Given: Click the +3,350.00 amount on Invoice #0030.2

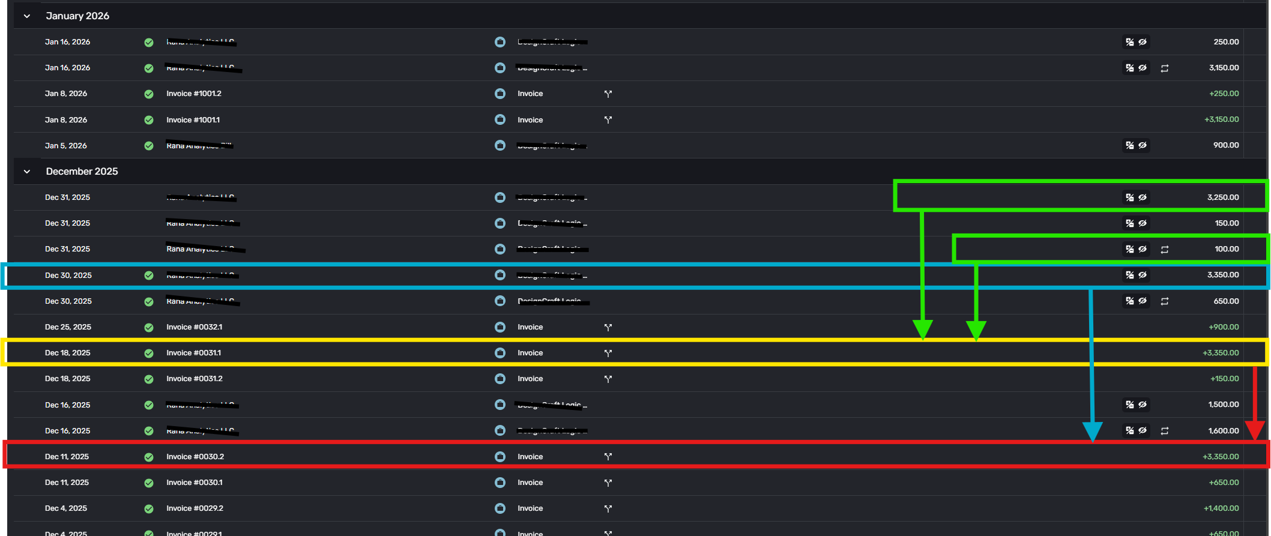Looking at the screenshot, I should 1221,457.
